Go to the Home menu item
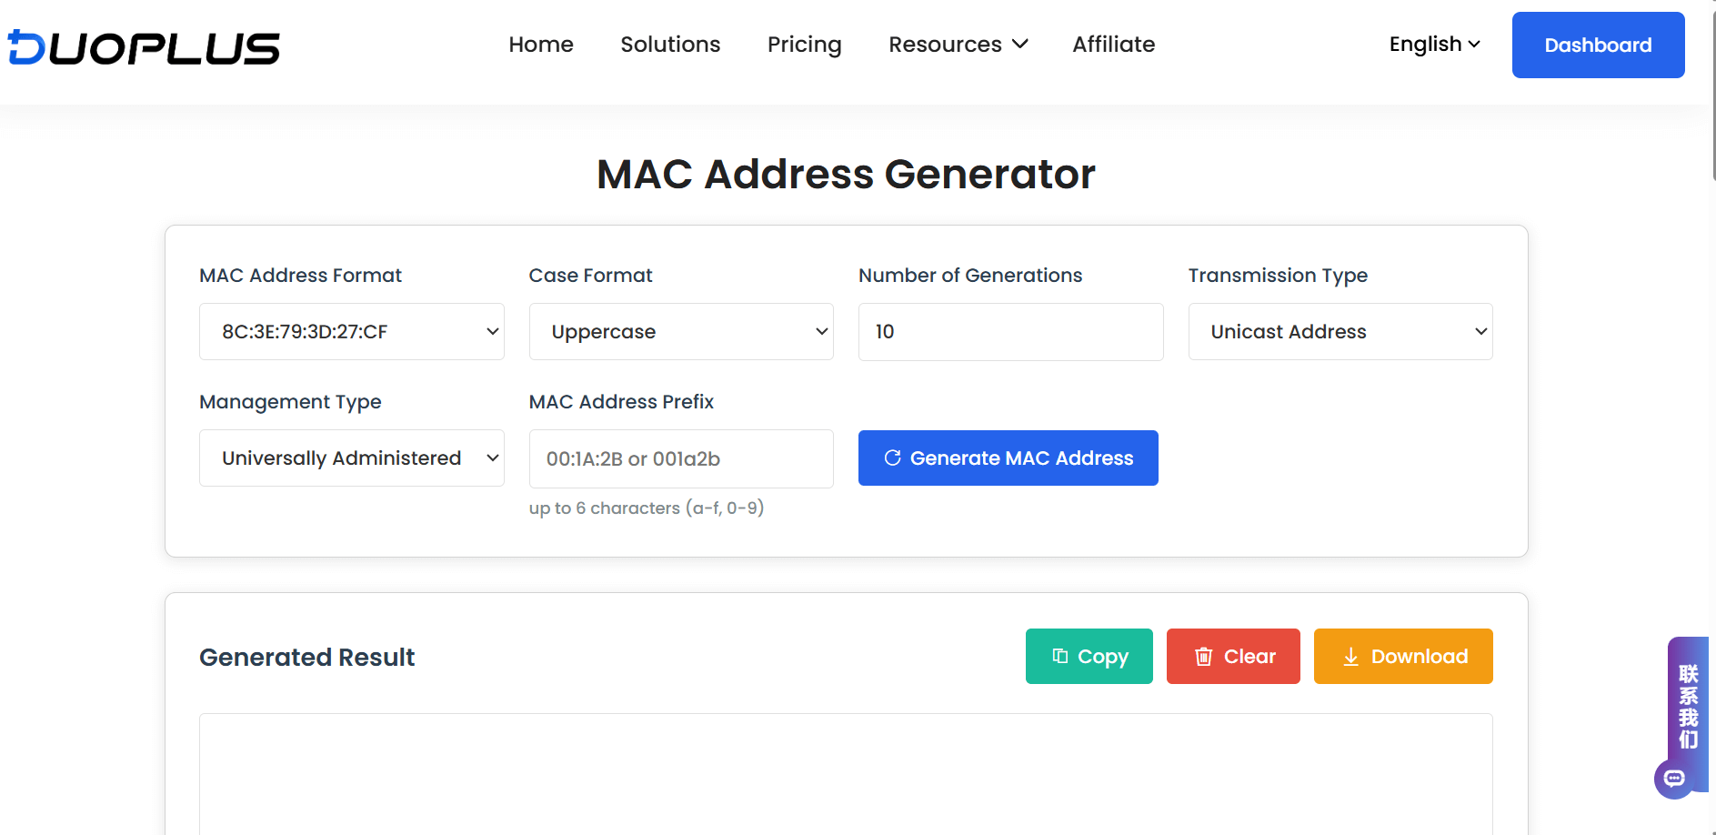The image size is (1716, 835). click(541, 45)
